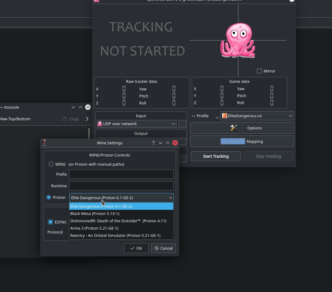332x292 pixels.
Task: Select the Proton radio button
Action: point(49,197)
